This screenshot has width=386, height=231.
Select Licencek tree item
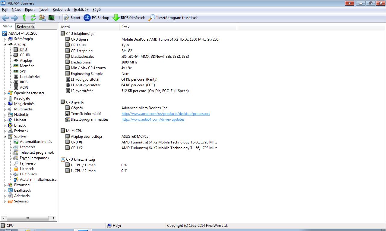pyautogui.click(x=27, y=169)
